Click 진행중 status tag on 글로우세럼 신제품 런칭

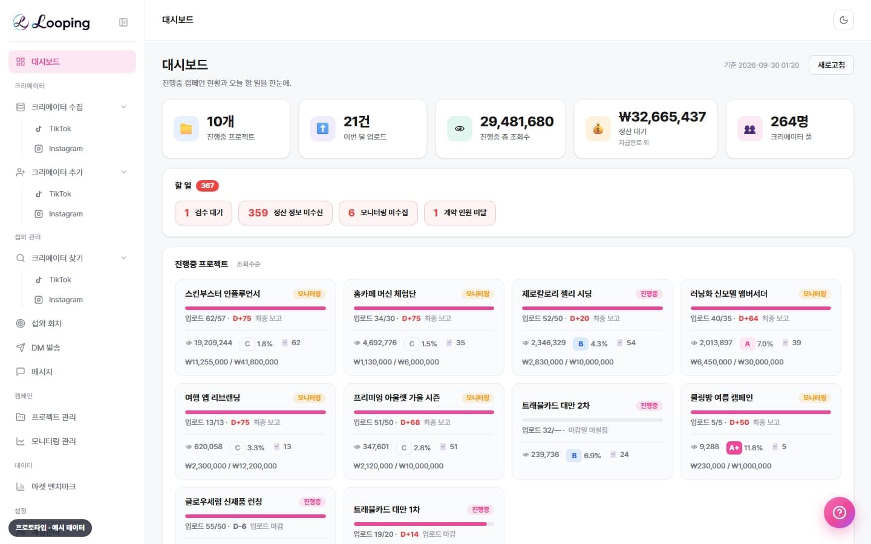(312, 502)
